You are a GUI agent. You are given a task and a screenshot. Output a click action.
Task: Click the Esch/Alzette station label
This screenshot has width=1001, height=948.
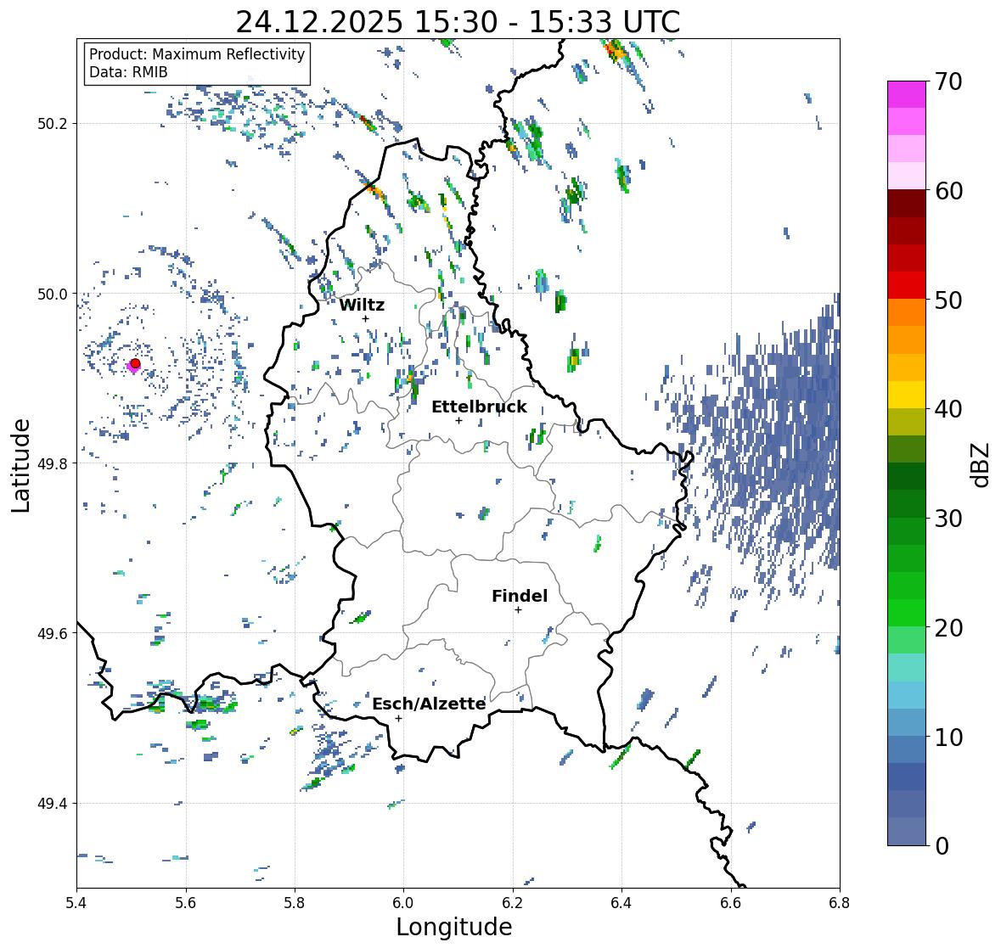point(429,704)
